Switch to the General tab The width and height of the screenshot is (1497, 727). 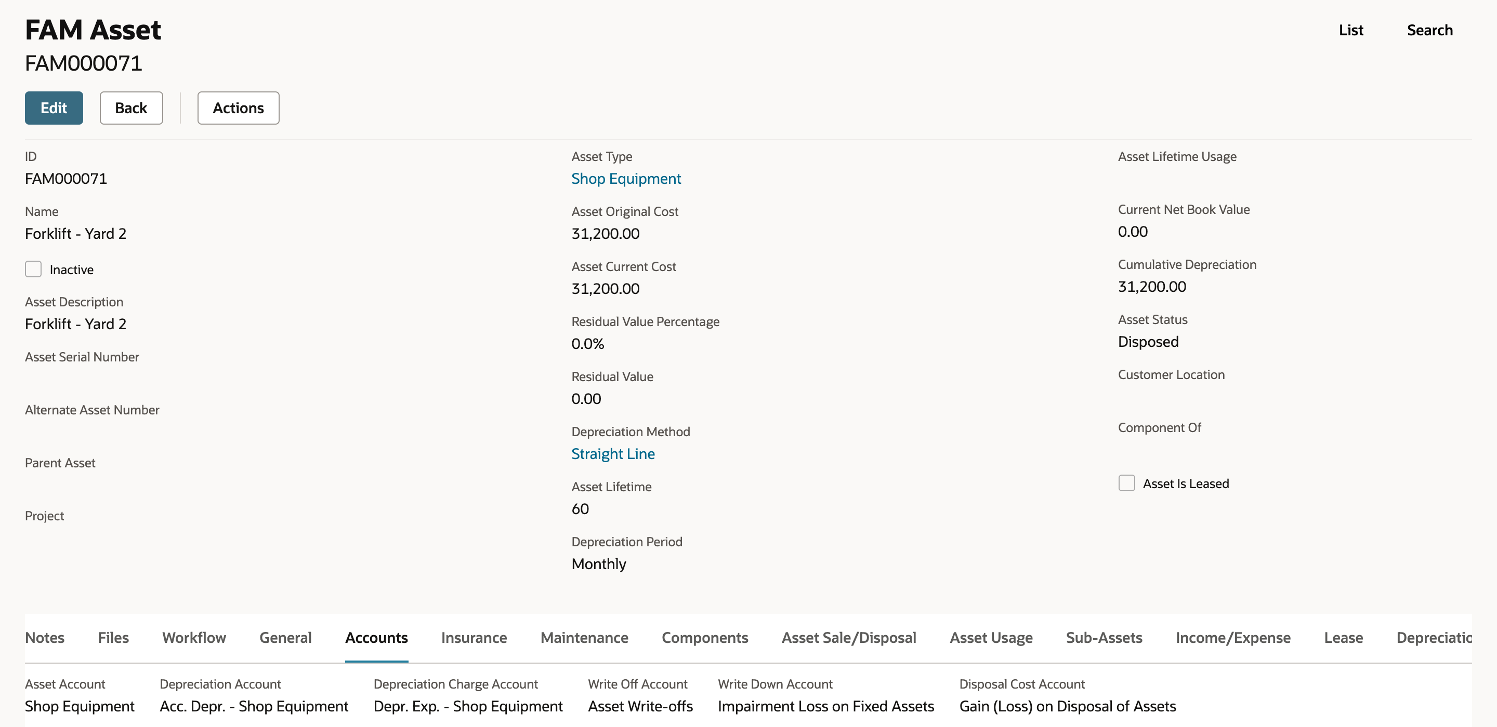pos(285,638)
